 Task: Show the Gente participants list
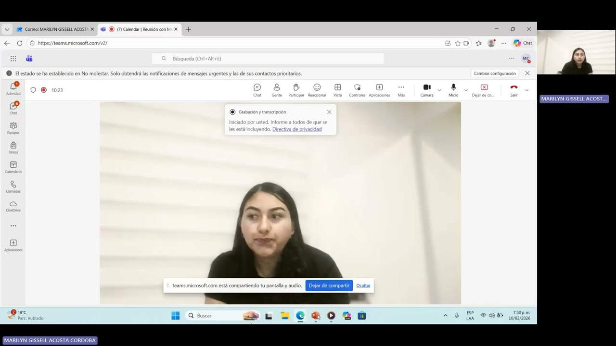277,90
